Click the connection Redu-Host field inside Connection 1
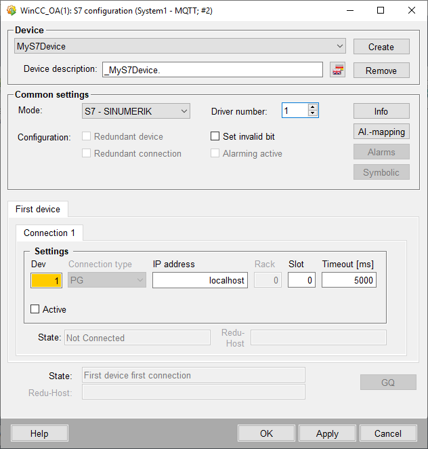This screenshot has width=428, height=449. coord(318,337)
